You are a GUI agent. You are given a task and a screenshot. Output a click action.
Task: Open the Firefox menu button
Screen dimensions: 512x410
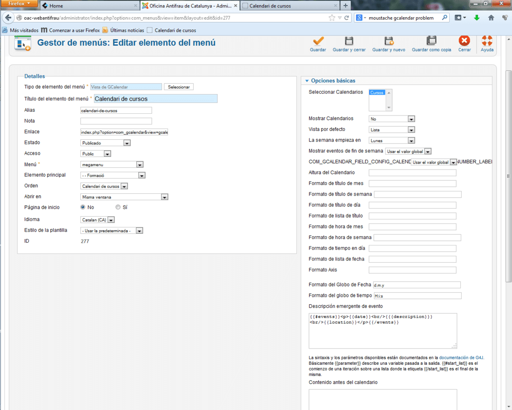pos(19,4)
